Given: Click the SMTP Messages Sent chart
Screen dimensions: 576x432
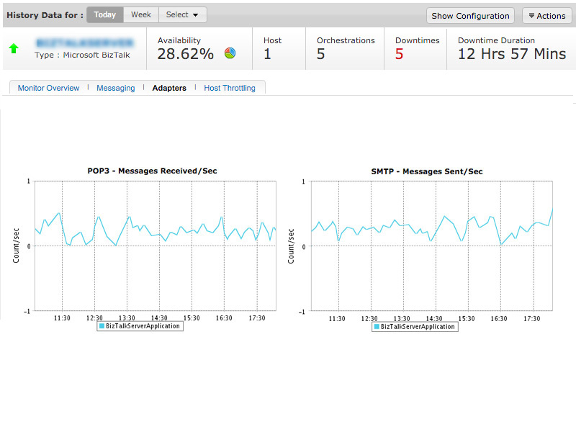Looking at the screenshot, I should (x=431, y=245).
